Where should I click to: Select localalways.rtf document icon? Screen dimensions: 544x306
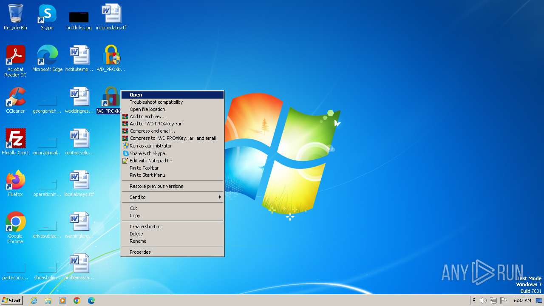pyautogui.click(x=79, y=184)
